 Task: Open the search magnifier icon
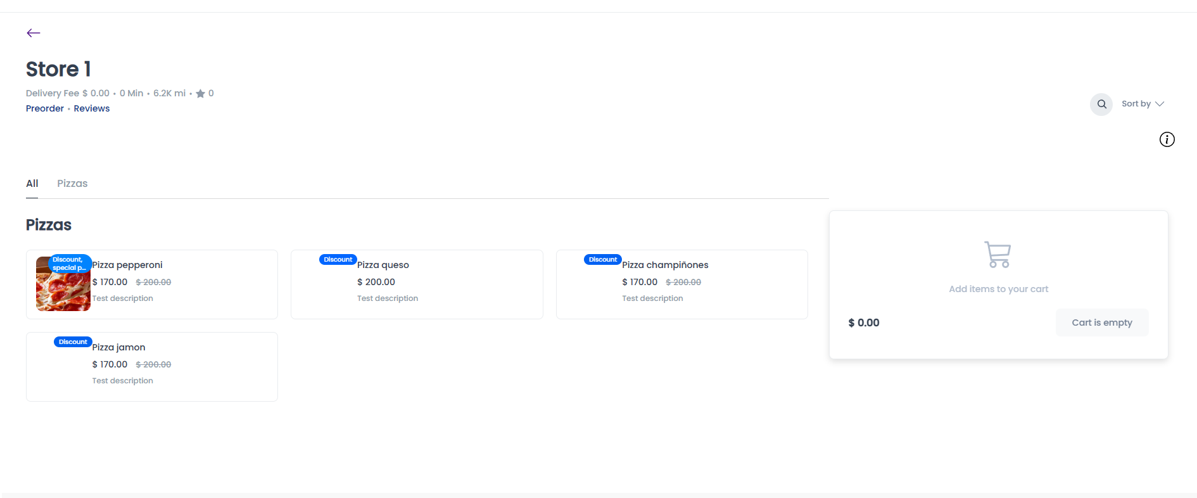[1101, 104]
